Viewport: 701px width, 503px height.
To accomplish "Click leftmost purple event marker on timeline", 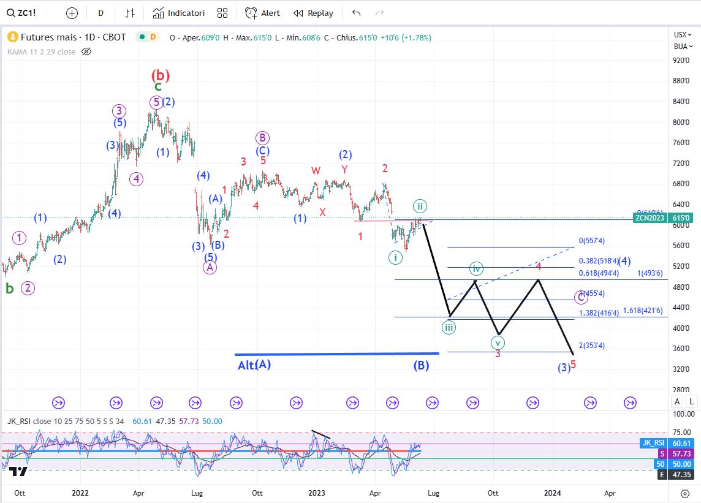I will pyautogui.click(x=59, y=403).
